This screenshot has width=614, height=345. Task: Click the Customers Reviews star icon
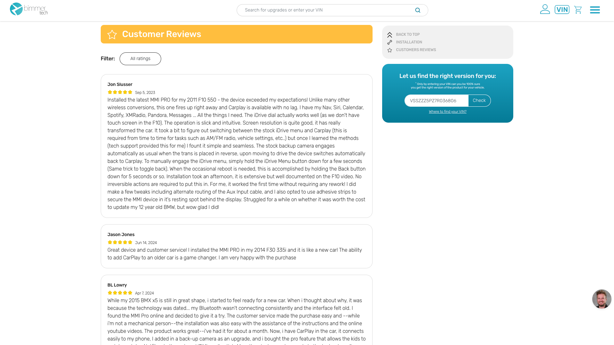click(390, 50)
